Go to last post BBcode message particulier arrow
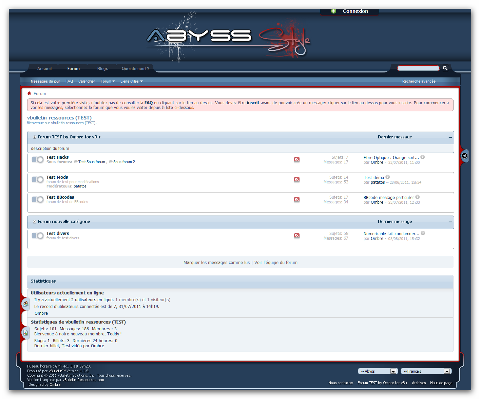The image size is (480, 399). pos(418,197)
